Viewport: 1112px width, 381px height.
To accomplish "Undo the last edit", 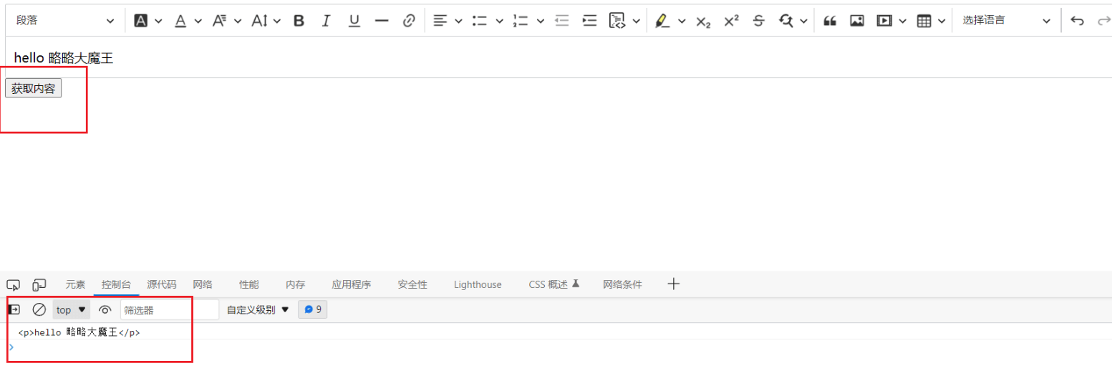I will (x=1077, y=21).
